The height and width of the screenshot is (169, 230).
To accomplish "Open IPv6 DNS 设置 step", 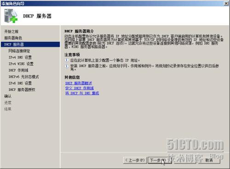I will tap(20, 83).
